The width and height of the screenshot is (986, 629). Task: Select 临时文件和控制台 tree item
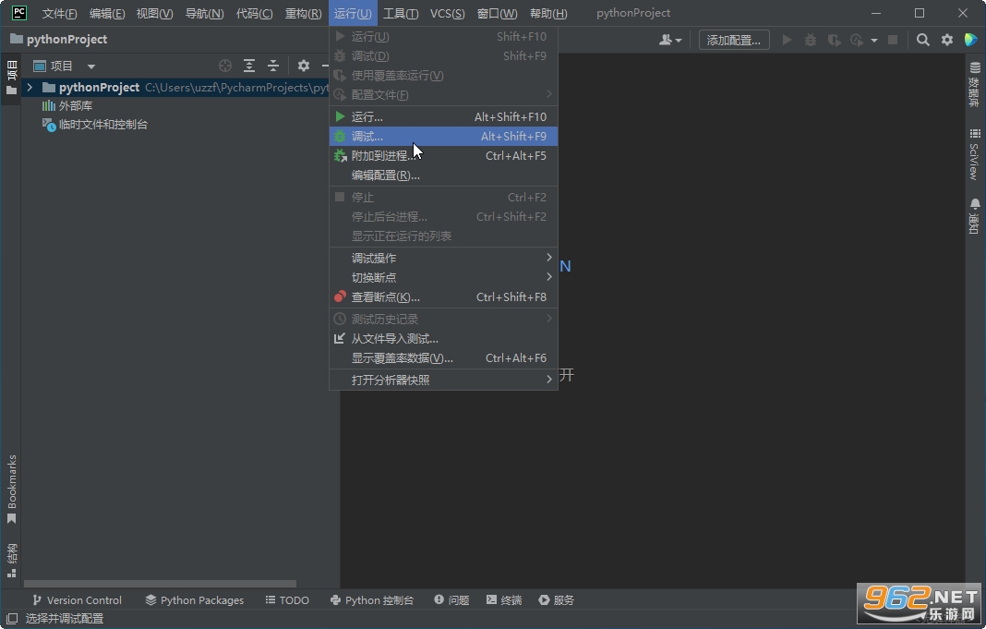point(95,125)
